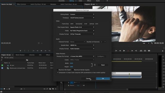Click the Export Frame camera icon
The height and width of the screenshot is (93, 165).
[149, 51]
